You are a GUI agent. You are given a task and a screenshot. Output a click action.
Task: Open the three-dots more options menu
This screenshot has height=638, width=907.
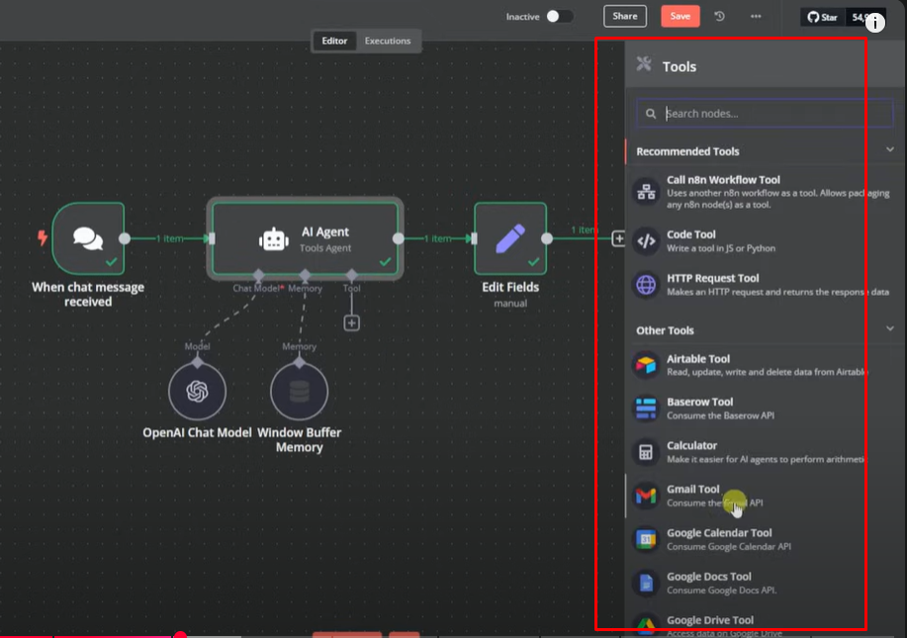[x=756, y=16]
